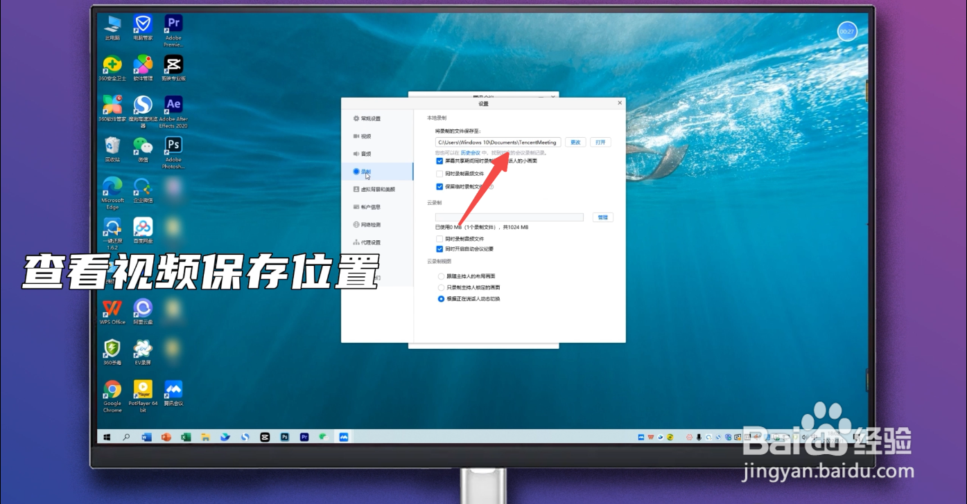Open 360软件管家 desktop icon
The width and height of the screenshot is (967, 504).
[112, 109]
